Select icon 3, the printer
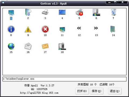This screenshot has height=97, width=129. pos(45,12)
